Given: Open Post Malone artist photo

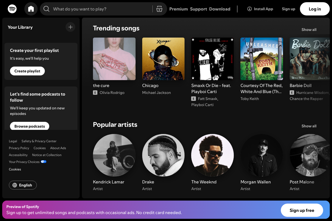Looking at the screenshot, I should 310,155.
